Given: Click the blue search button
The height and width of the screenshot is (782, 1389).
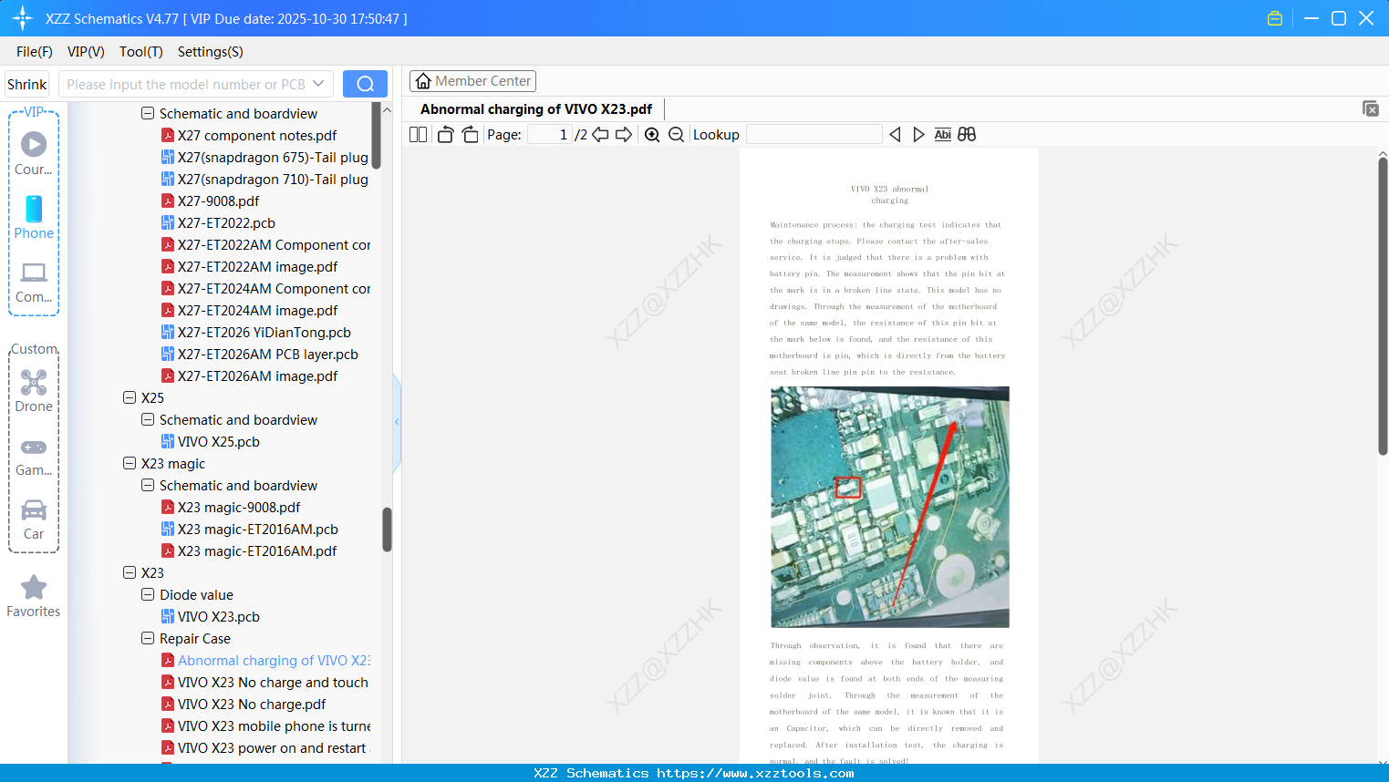Looking at the screenshot, I should [365, 84].
